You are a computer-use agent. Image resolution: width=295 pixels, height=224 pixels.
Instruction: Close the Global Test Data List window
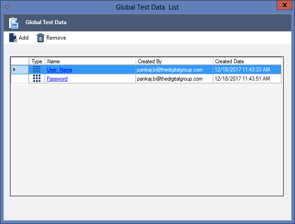click(285, 5)
